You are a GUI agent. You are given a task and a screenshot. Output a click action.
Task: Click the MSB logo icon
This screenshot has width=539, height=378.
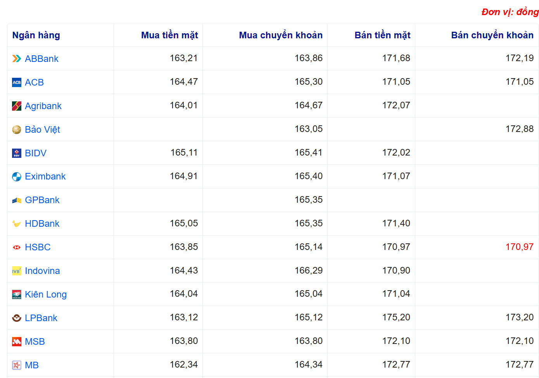coord(17,342)
